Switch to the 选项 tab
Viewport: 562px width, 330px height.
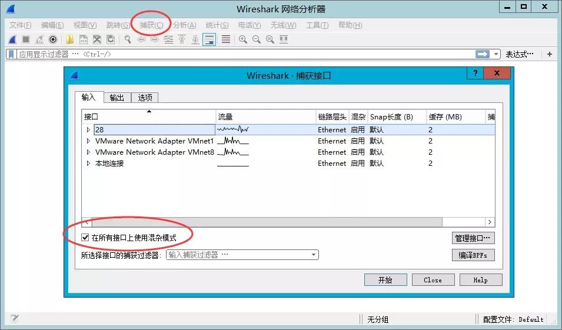[x=145, y=98]
